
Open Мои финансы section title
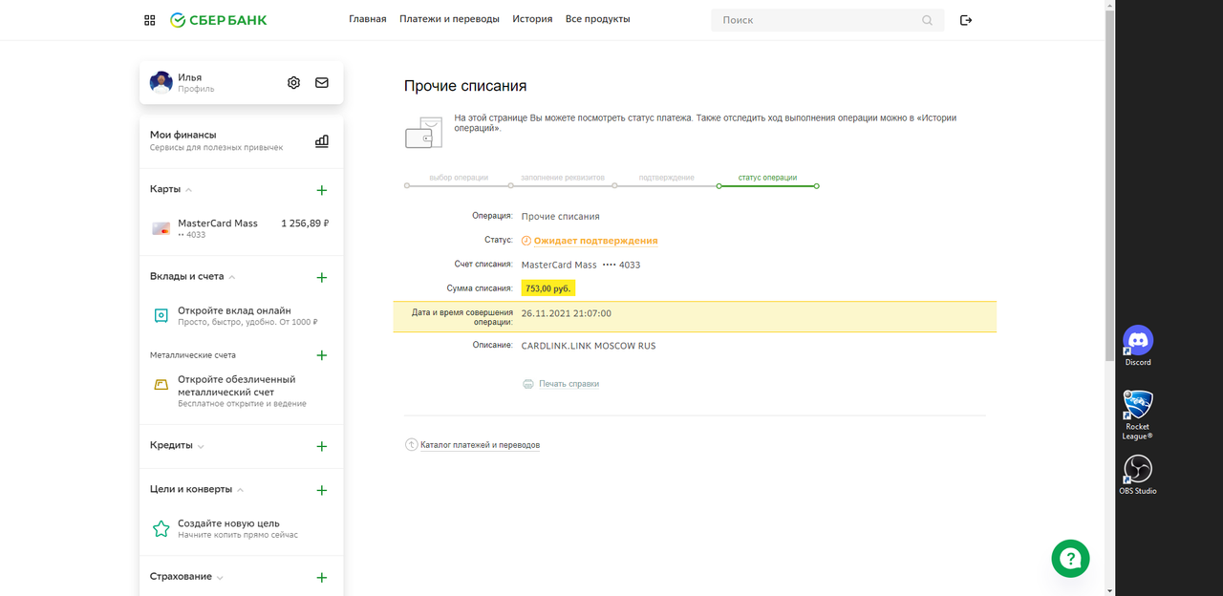pos(183,135)
